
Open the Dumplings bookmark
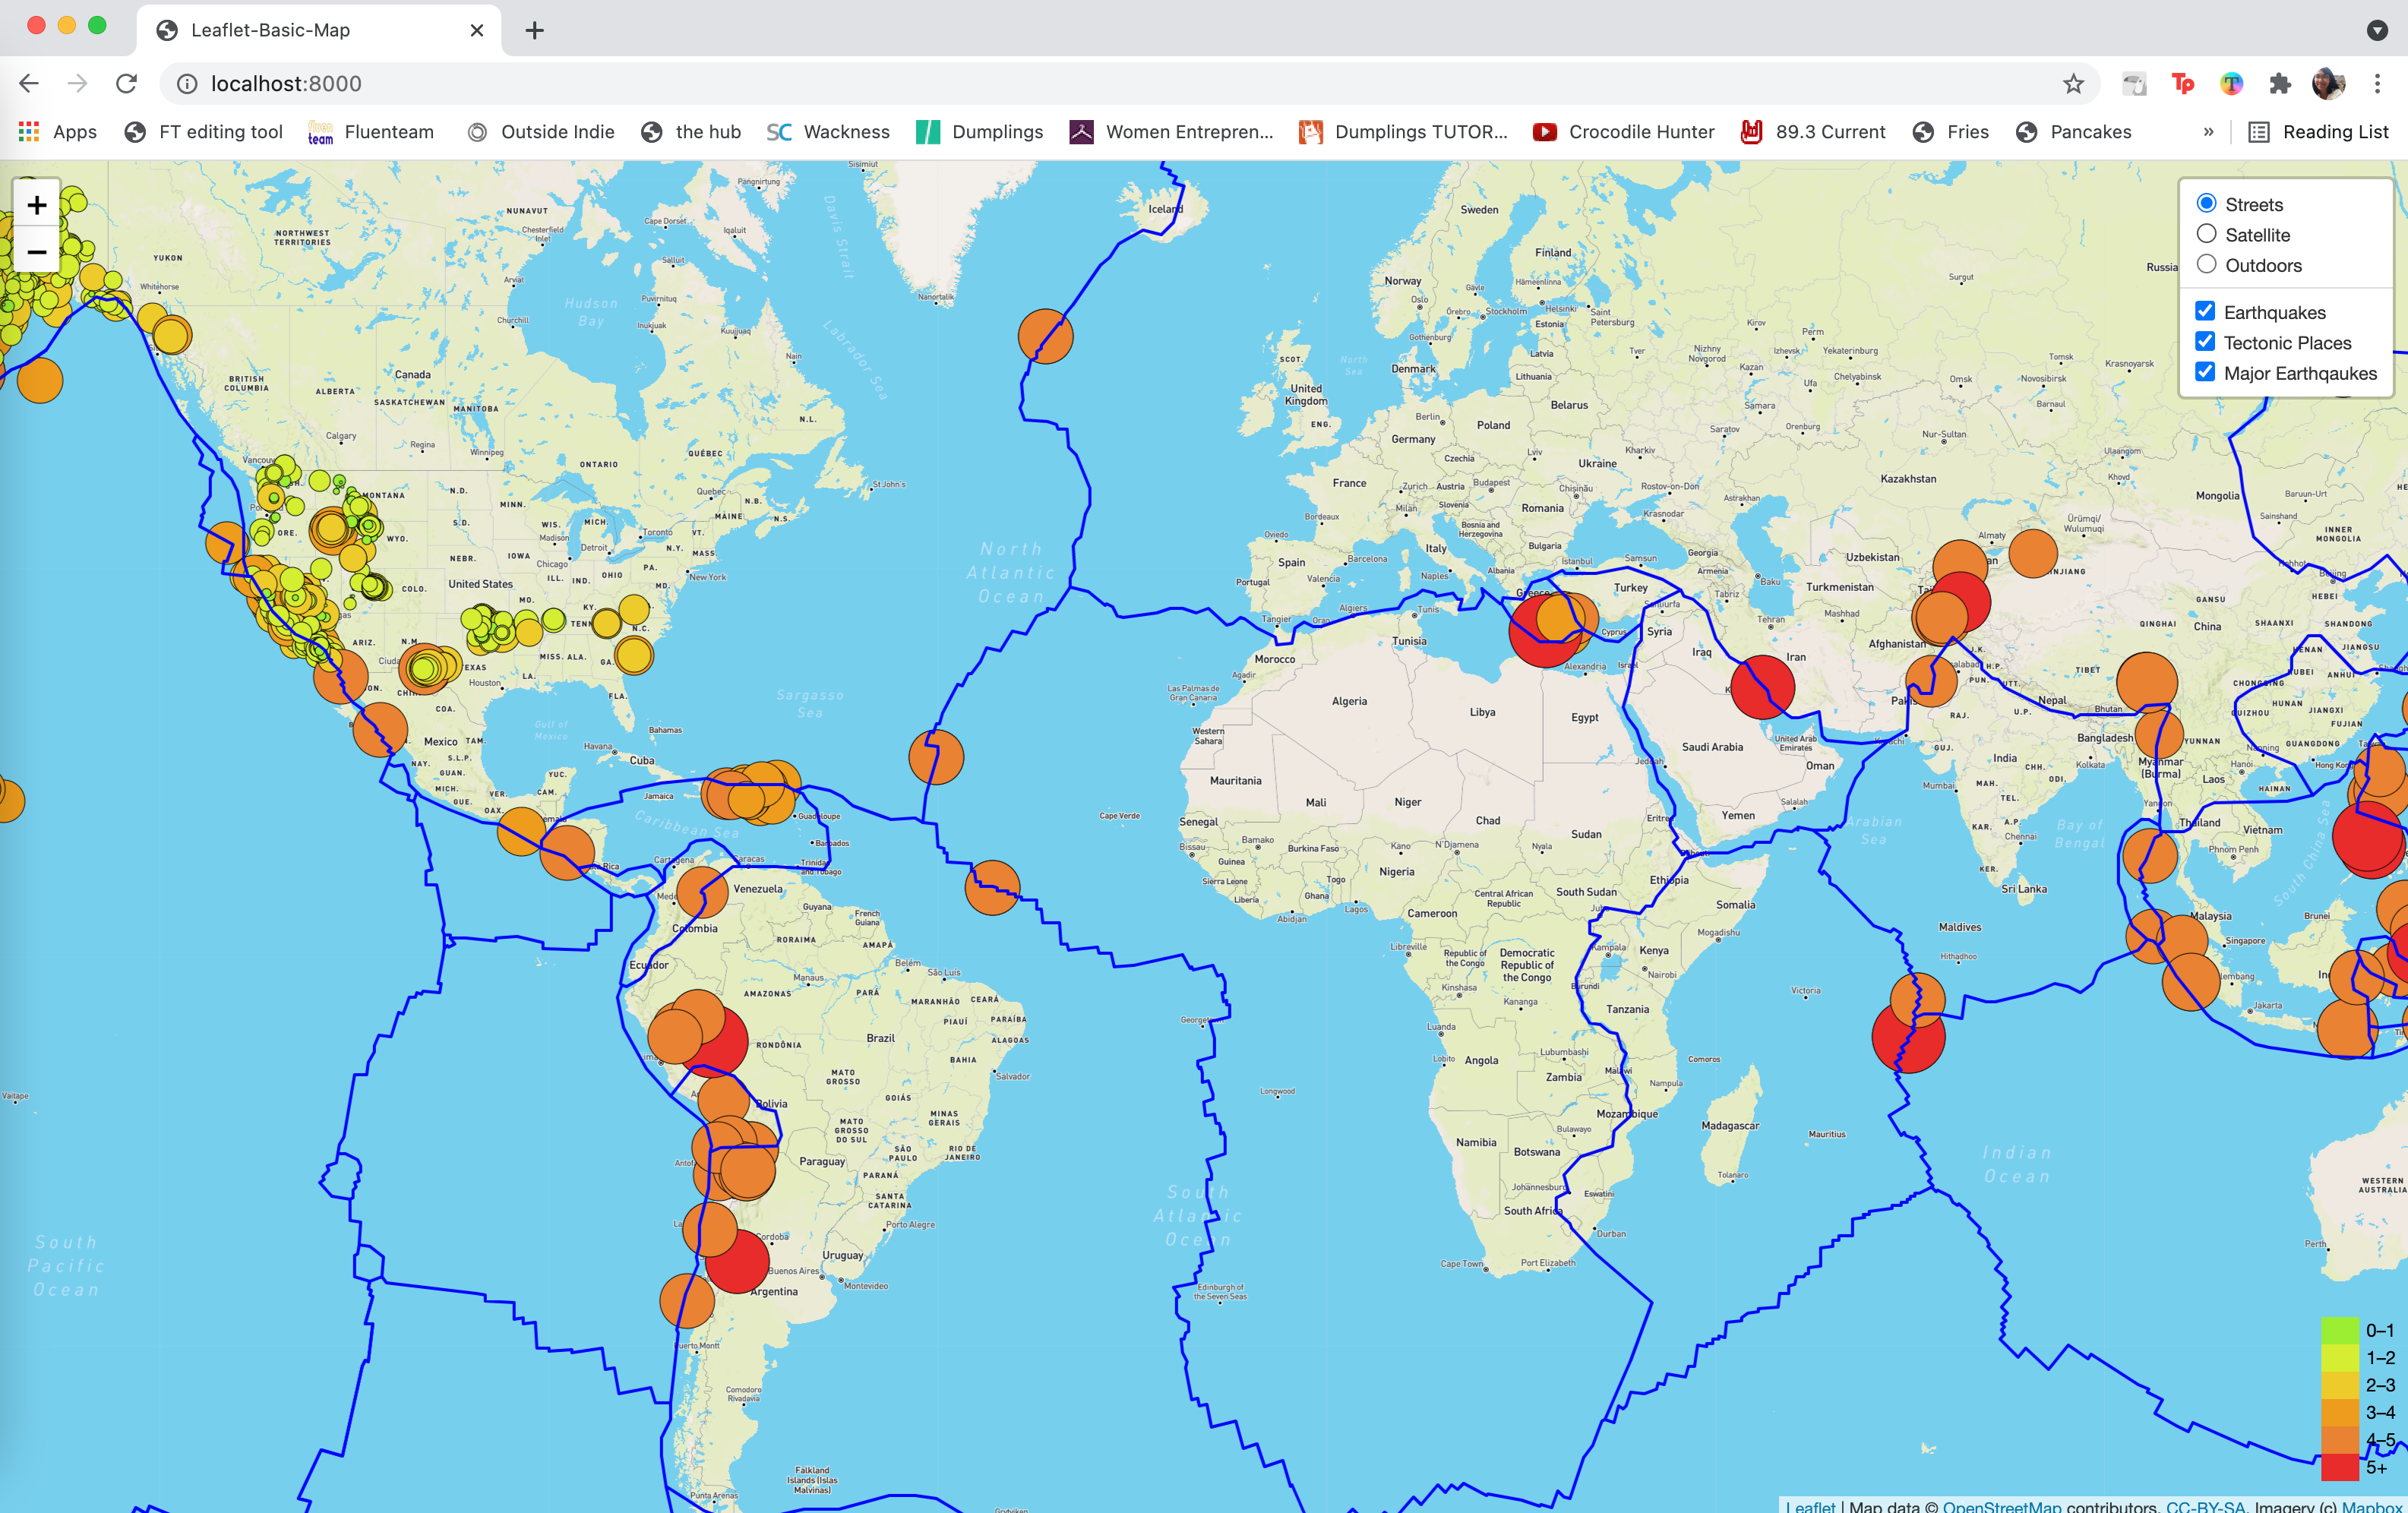980,132
